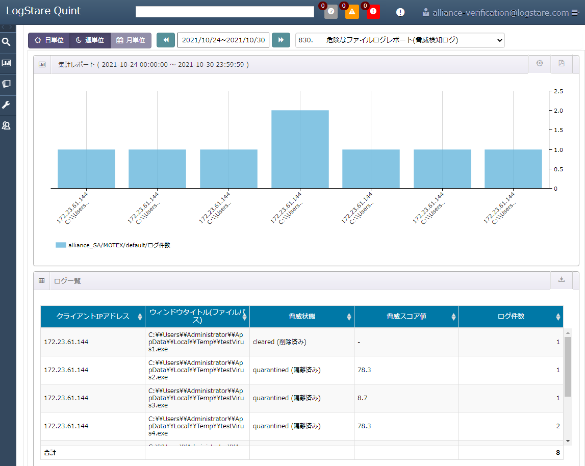585x466 pixels.
Task: Export the report with PDF icon
Action: pyautogui.click(x=562, y=64)
